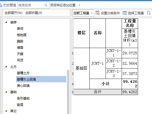Image resolution: width=152 pixels, height=114 pixels.
Task: Click the print preview printer icon
Action: coord(1,5)
